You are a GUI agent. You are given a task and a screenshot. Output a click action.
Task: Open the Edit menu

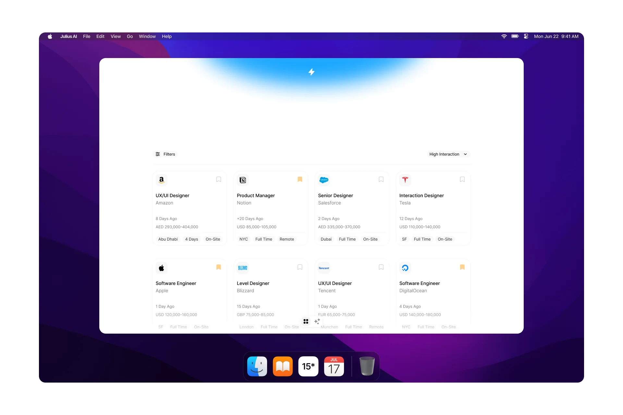click(100, 36)
